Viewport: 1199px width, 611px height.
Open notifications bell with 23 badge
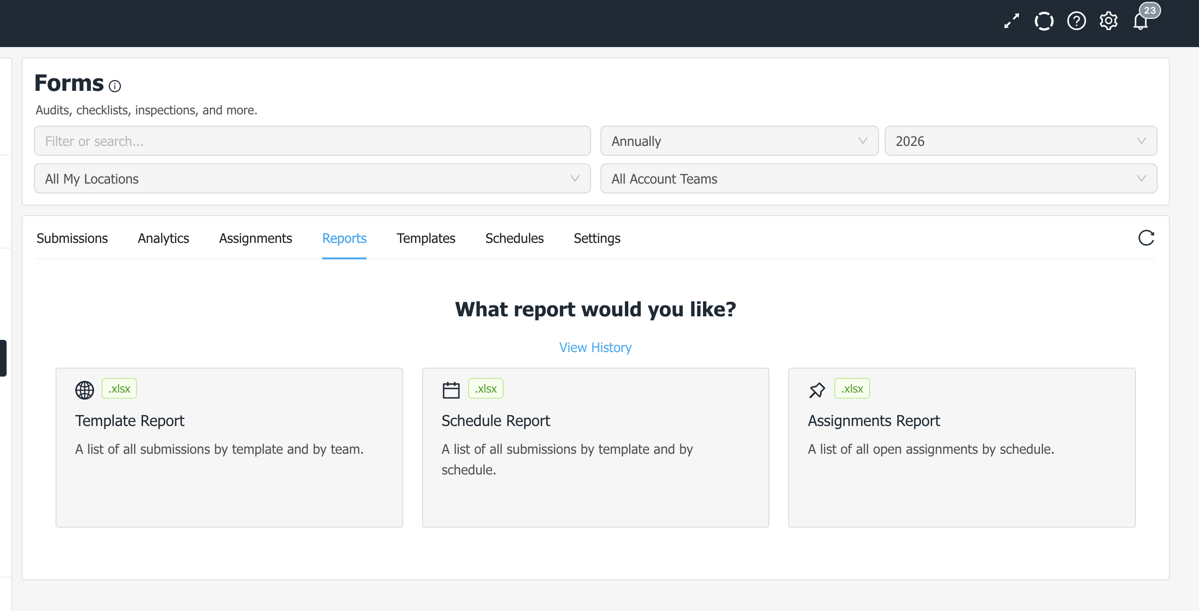click(x=1141, y=21)
